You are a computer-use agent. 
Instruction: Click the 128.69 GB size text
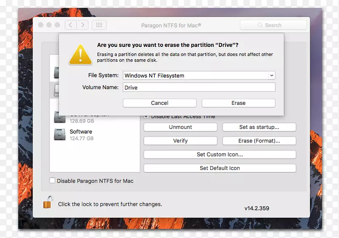point(82,121)
